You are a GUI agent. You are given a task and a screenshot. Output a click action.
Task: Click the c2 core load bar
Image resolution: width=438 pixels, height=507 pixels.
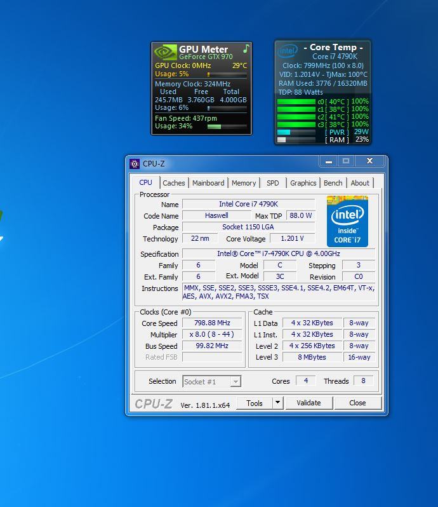tap(296, 117)
